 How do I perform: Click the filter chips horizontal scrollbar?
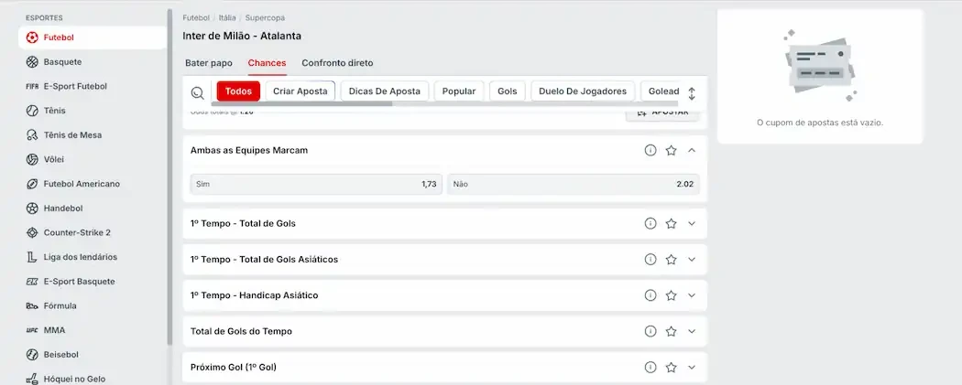(x=301, y=104)
